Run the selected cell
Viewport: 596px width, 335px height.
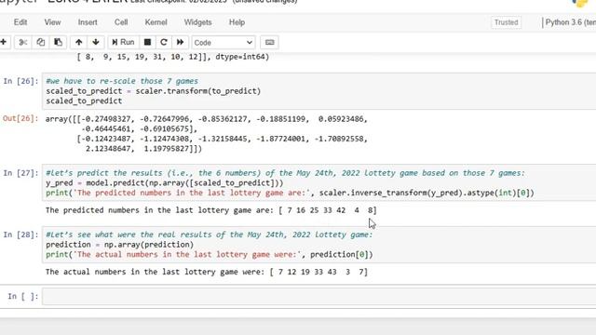123,42
